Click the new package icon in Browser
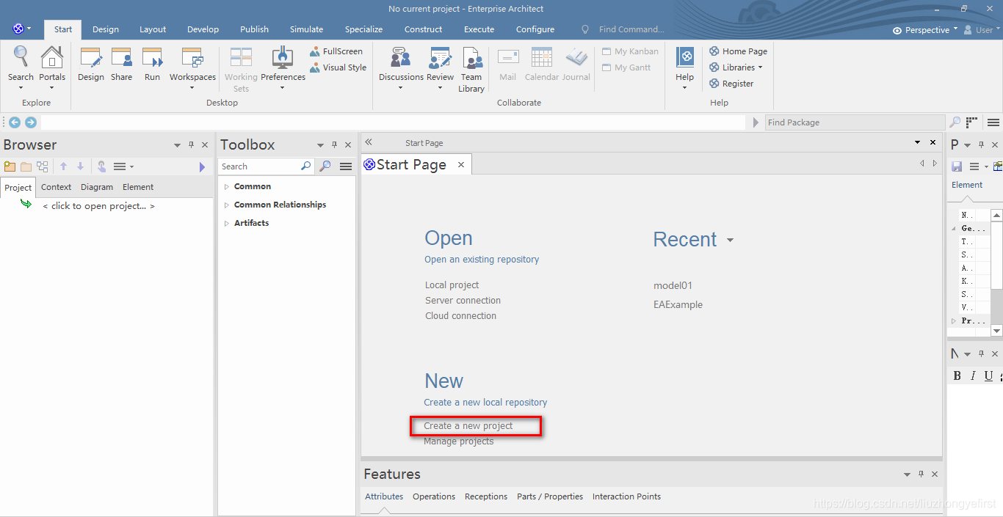 10,166
